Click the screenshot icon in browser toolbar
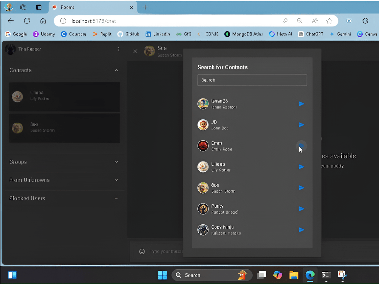 coord(349,21)
